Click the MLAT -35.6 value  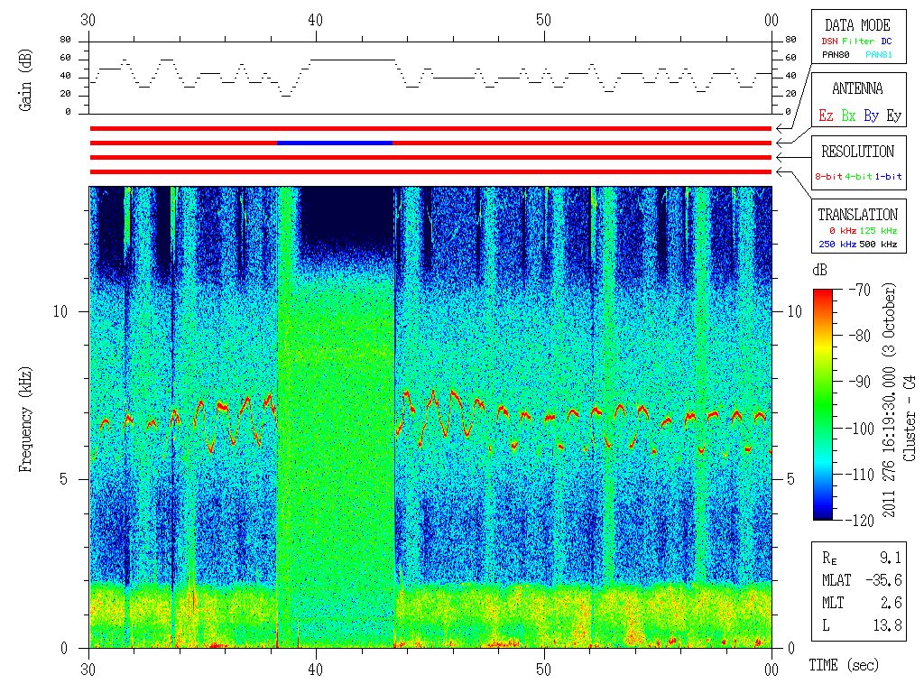click(862, 580)
